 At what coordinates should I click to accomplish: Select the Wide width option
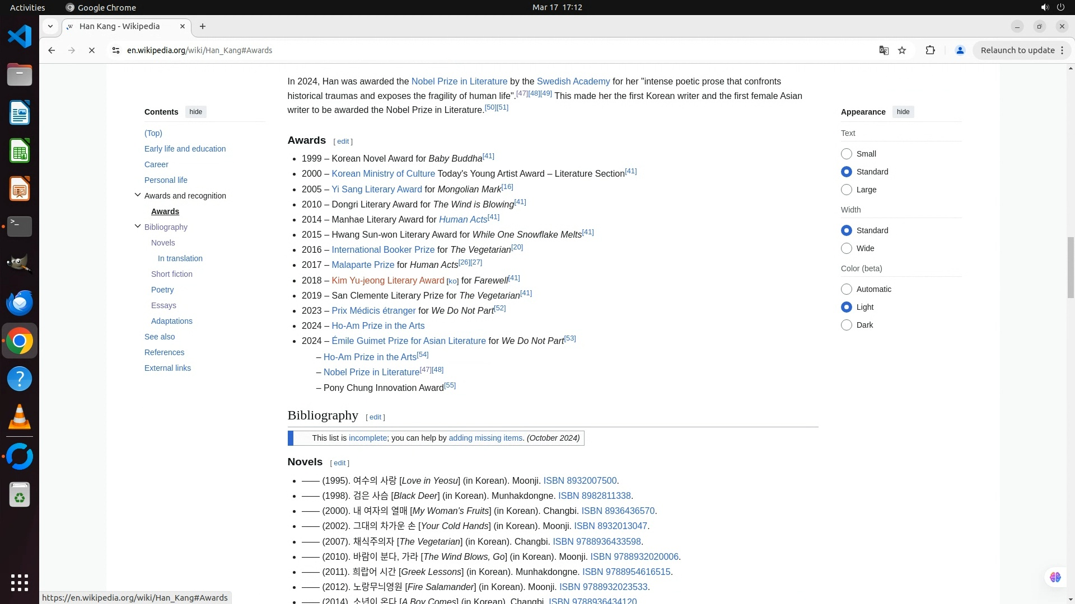(847, 248)
